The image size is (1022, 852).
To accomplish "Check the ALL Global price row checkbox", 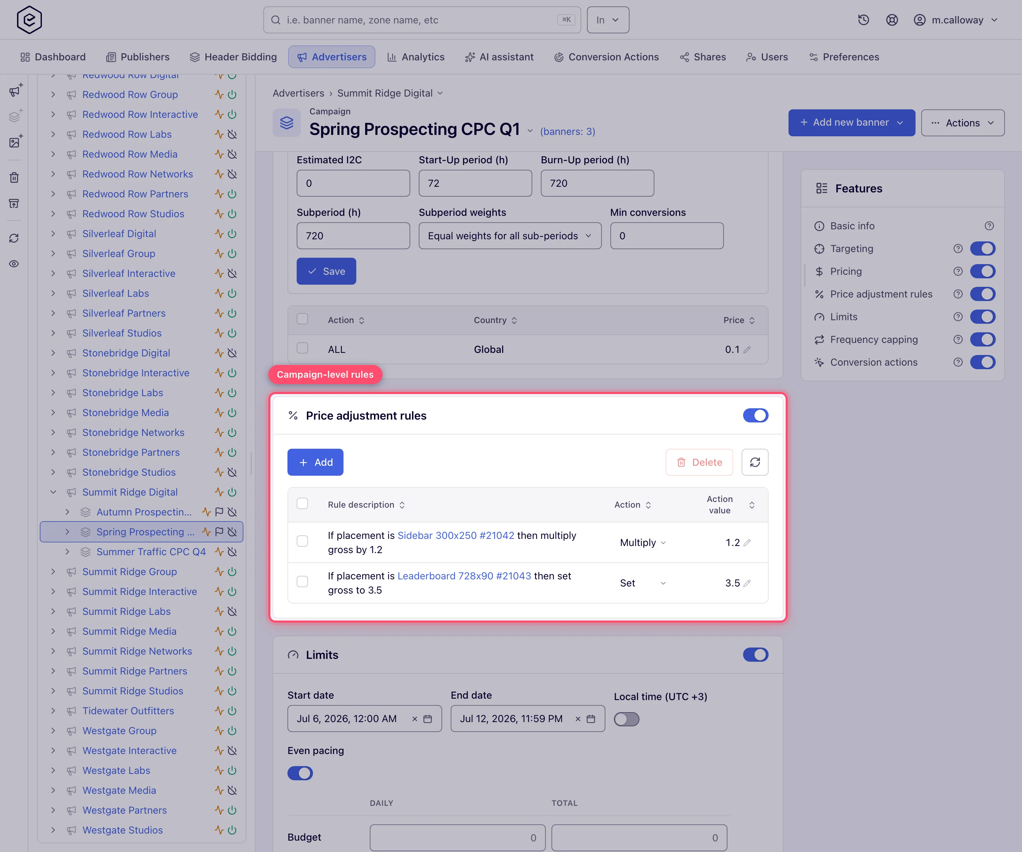I will (x=302, y=348).
